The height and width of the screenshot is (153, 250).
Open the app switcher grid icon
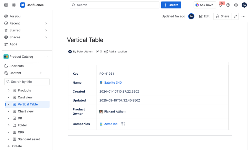click(14, 5)
